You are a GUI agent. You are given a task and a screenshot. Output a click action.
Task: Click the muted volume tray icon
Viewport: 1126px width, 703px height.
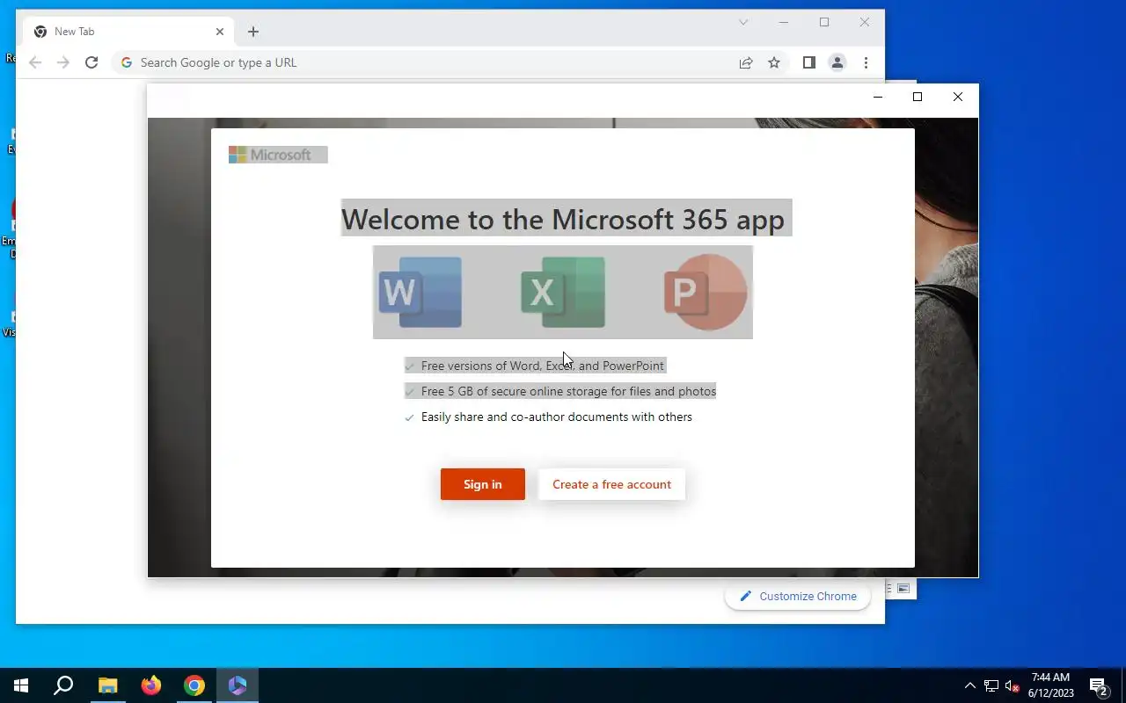point(1013,685)
